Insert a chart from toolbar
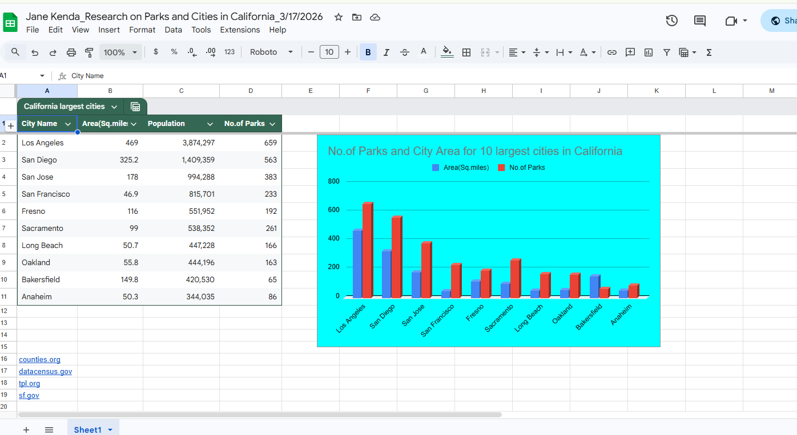The height and width of the screenshot is (435, 797). [649, 52]
